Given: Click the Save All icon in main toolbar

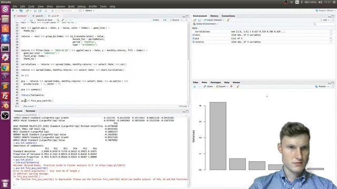Looking at the screenshot, I should coord(40,10).
